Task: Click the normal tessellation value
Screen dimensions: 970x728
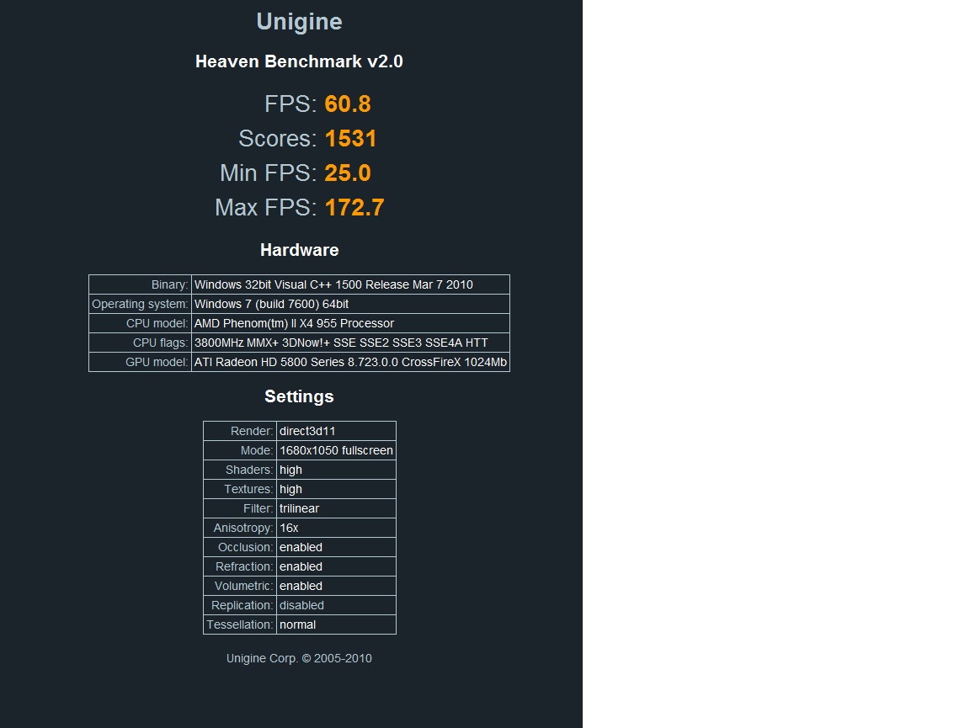Action: pyautogui.click(x=336, y=624)
